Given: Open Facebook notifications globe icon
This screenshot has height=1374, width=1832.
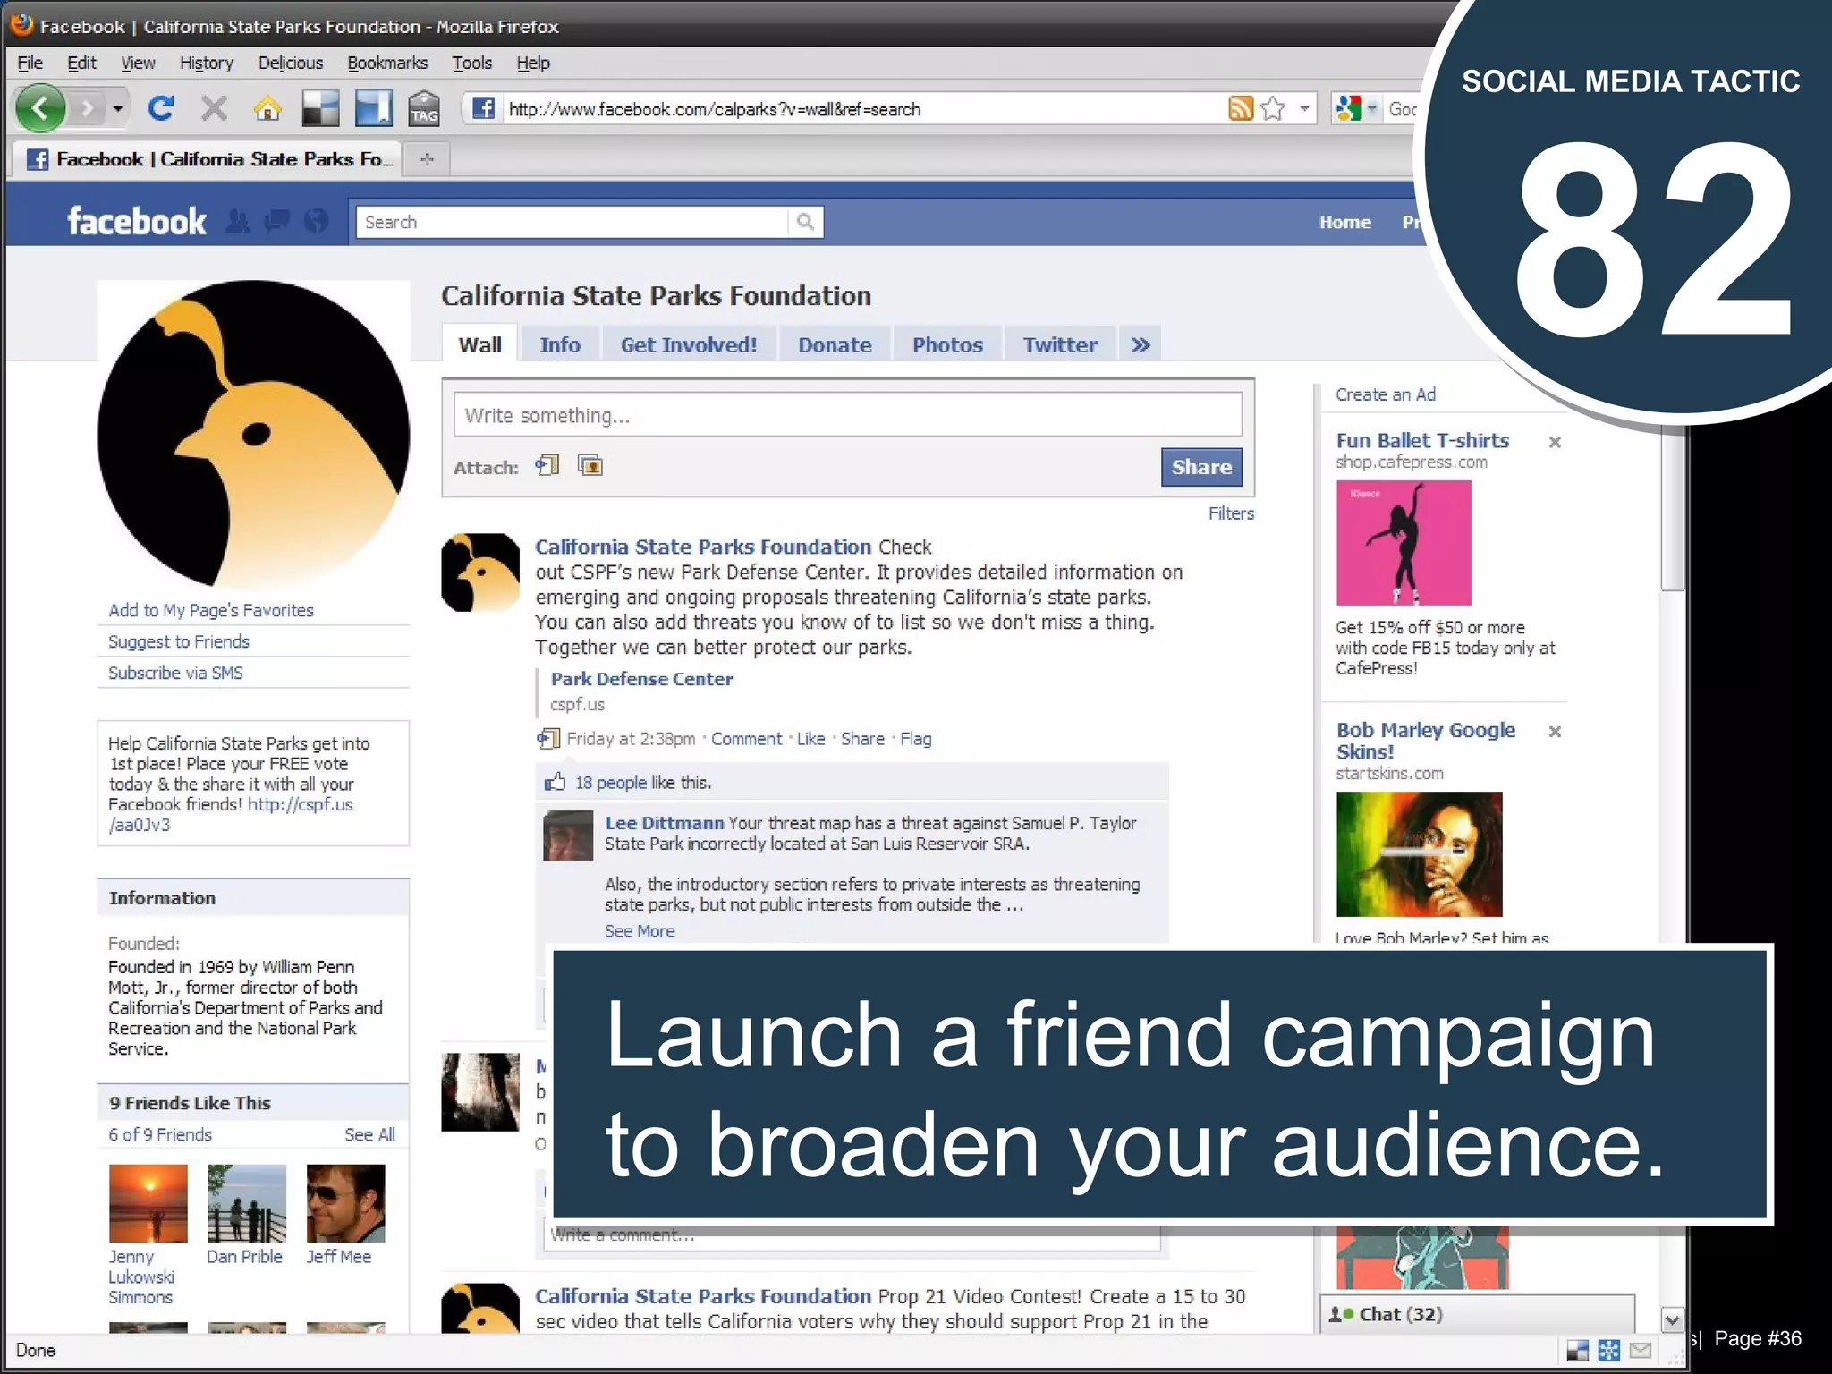Looking at the screenshot, I should tap(316, 221).
